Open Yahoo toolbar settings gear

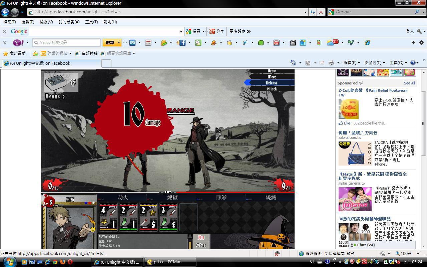coord(421,43)
